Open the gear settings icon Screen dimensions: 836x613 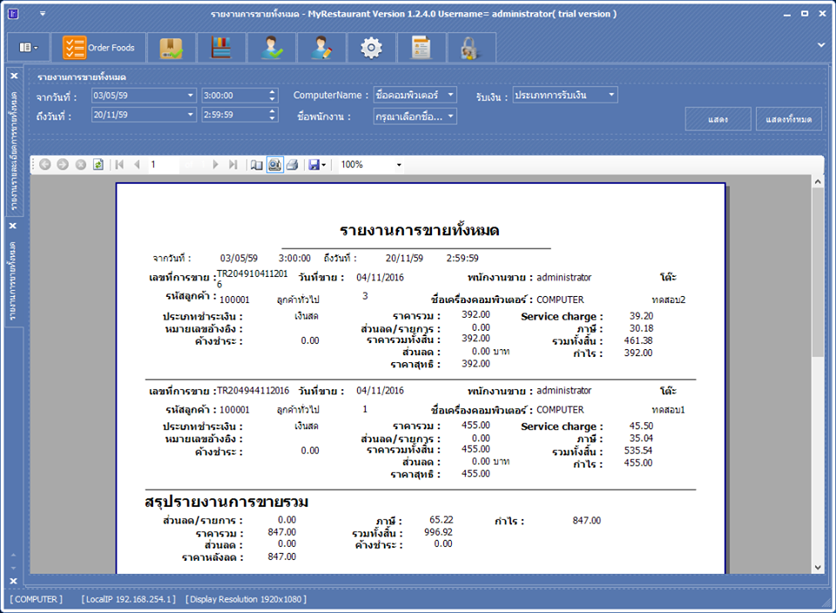point(371,47)
